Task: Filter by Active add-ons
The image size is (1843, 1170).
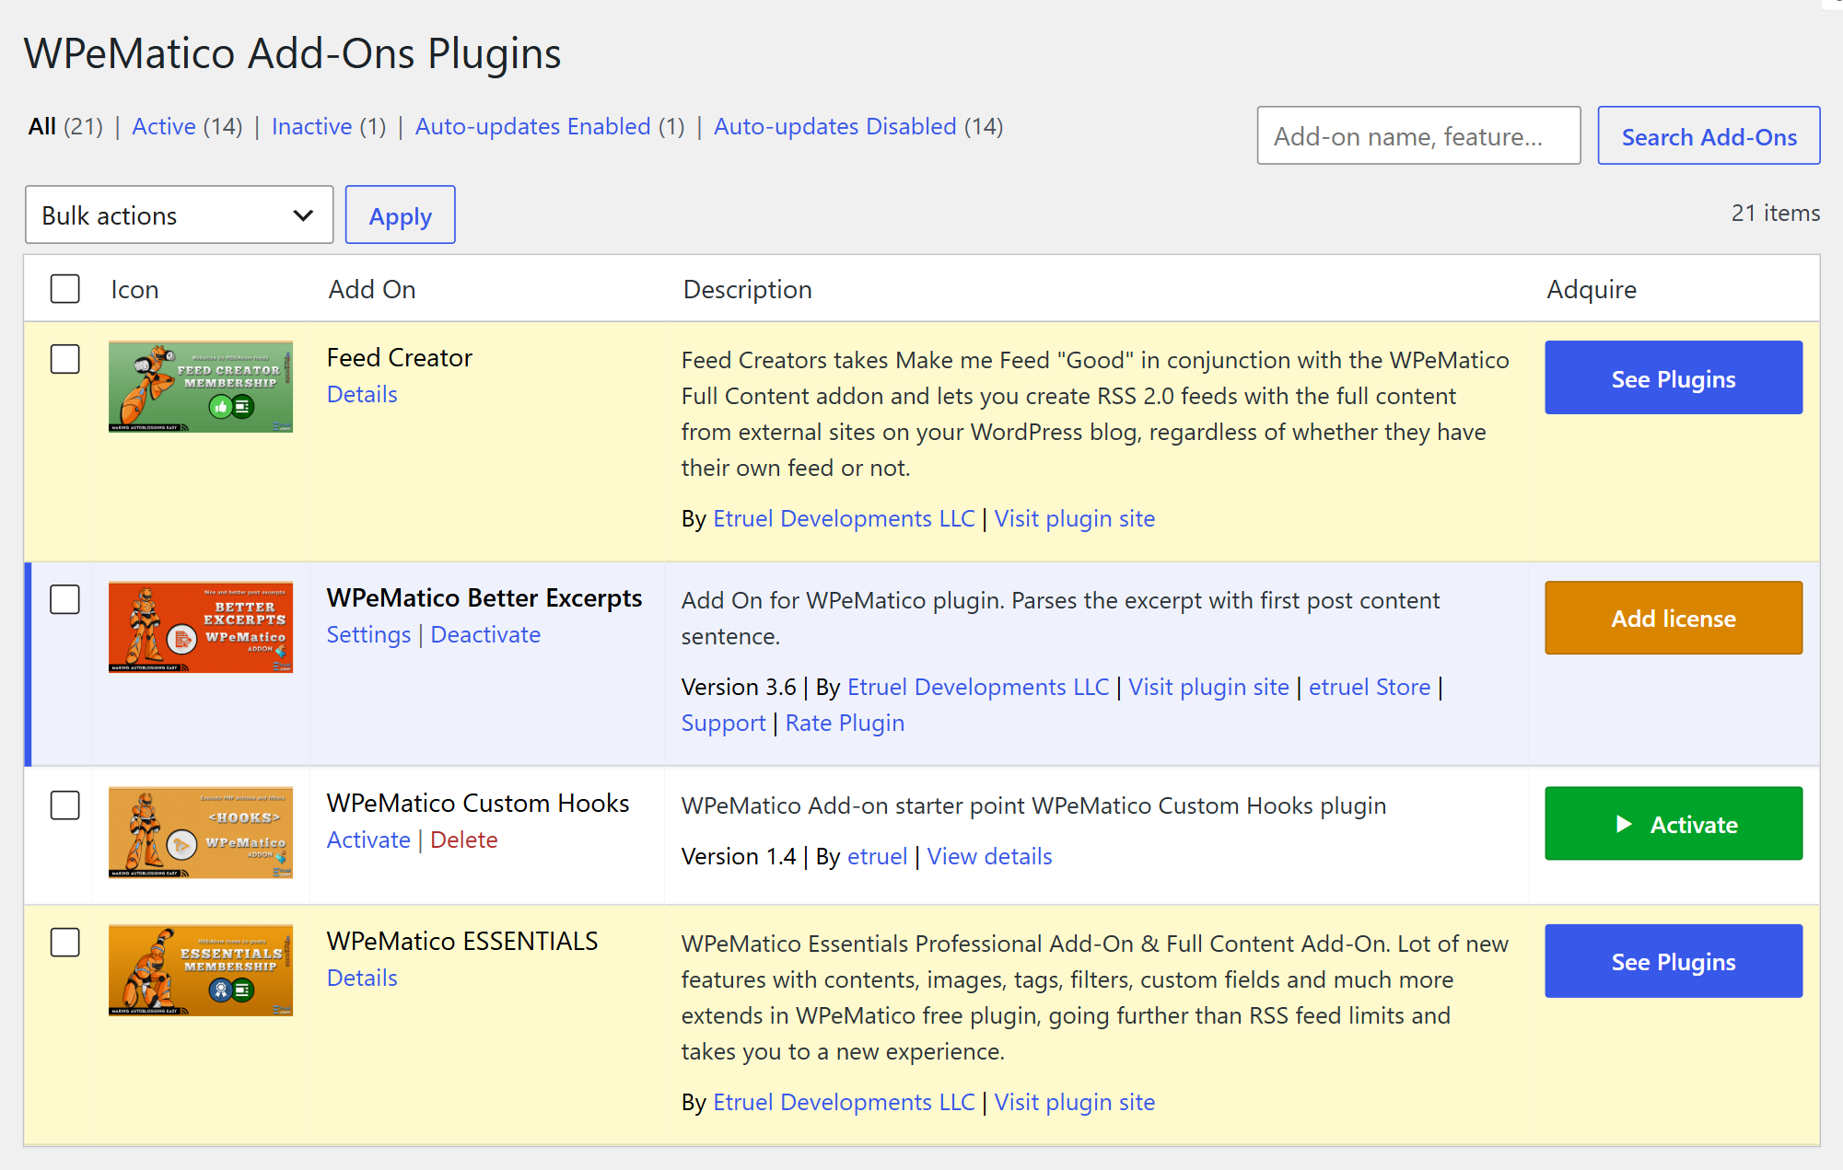Action: tap(164, 126)
